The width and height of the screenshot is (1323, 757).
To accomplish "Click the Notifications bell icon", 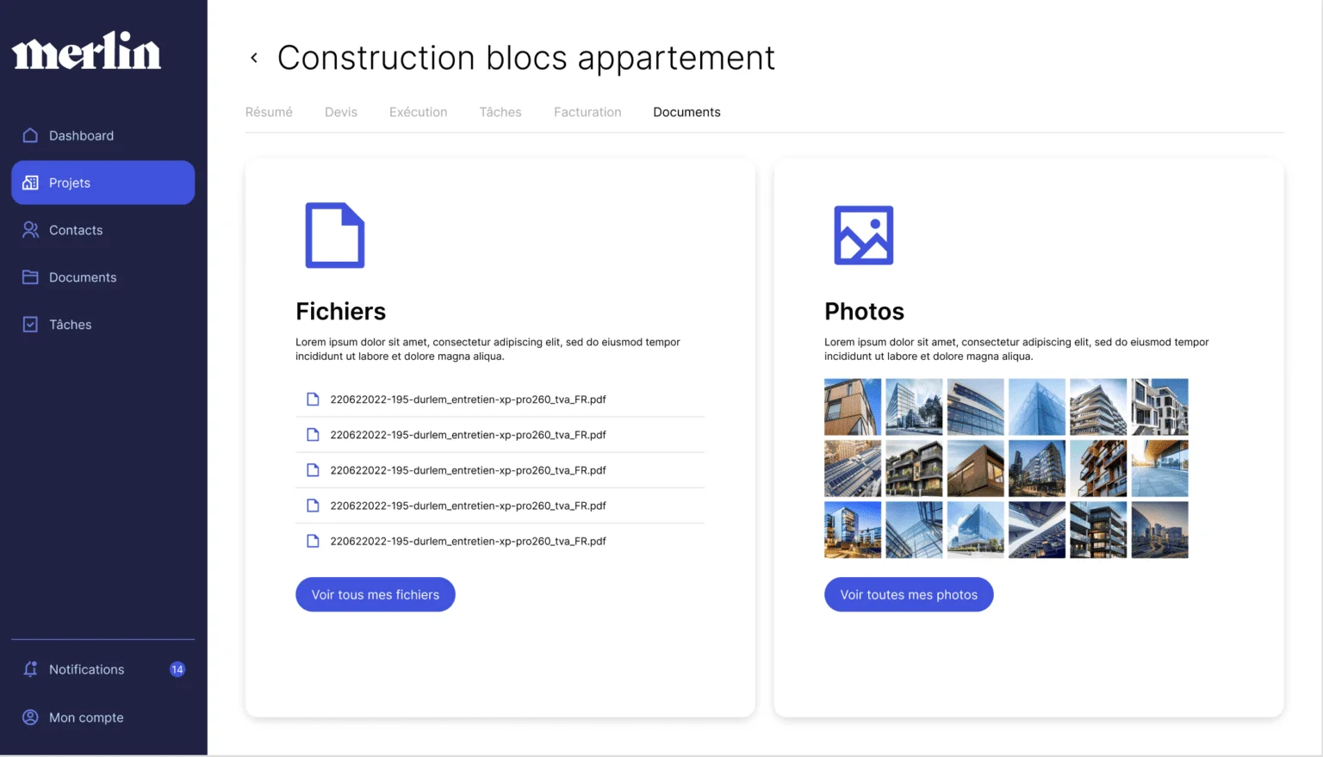I will pyautogui.click(x=30, y=669).
